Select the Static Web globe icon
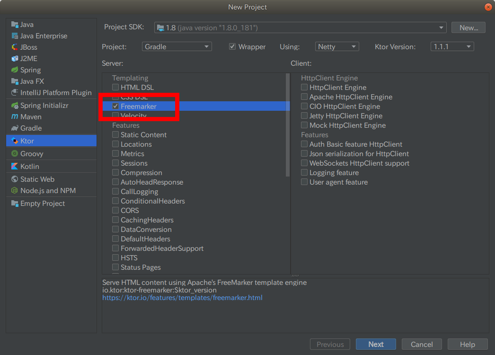Viewport: 495px width, 355px height. point(15,179)
